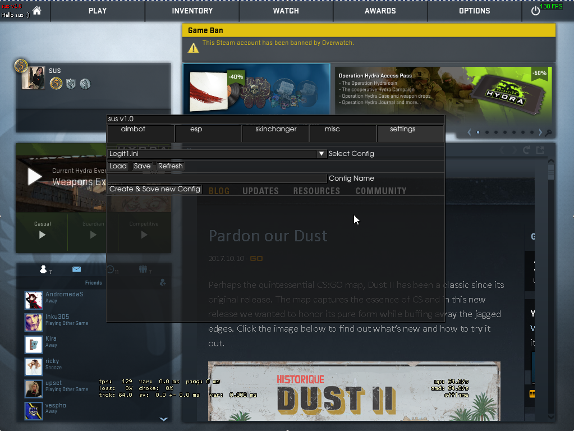Switch to the esp tab

click(x=208, y=133)
